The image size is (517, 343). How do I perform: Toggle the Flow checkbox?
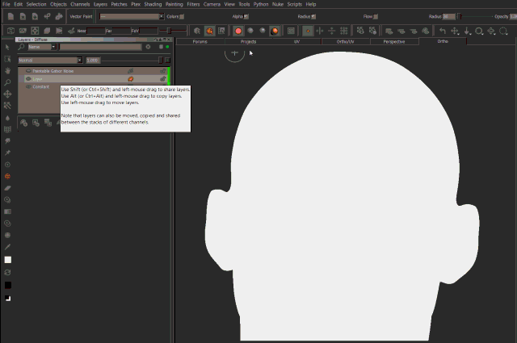pos(380,15)
